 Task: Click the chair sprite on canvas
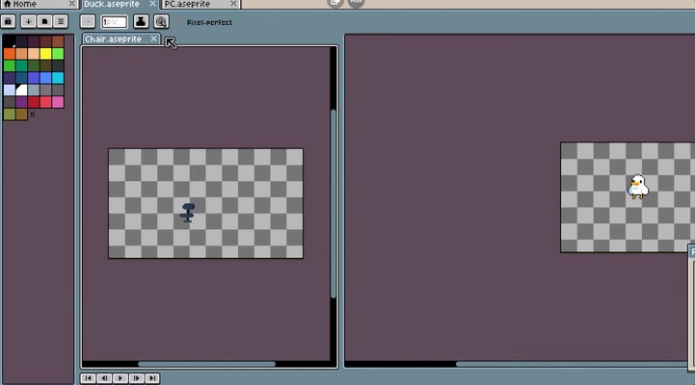(188, 213)
